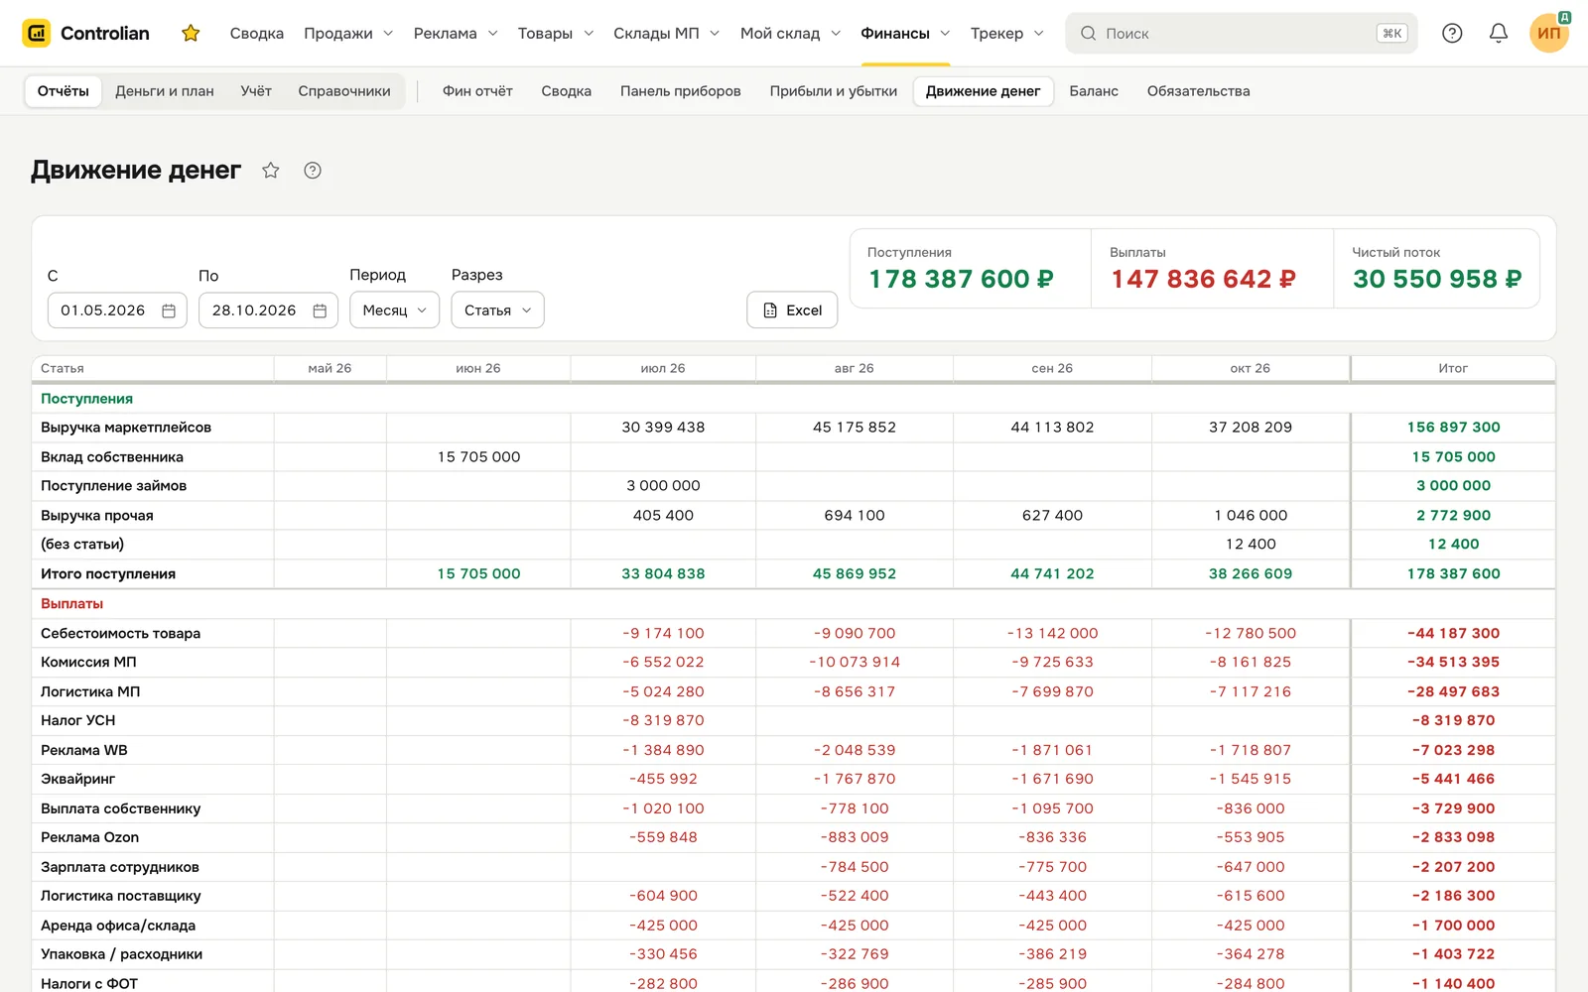Viewport: 1588px width, 992px height.
Task: Add Движение денег page to favorites star
Action: (271, 171)
